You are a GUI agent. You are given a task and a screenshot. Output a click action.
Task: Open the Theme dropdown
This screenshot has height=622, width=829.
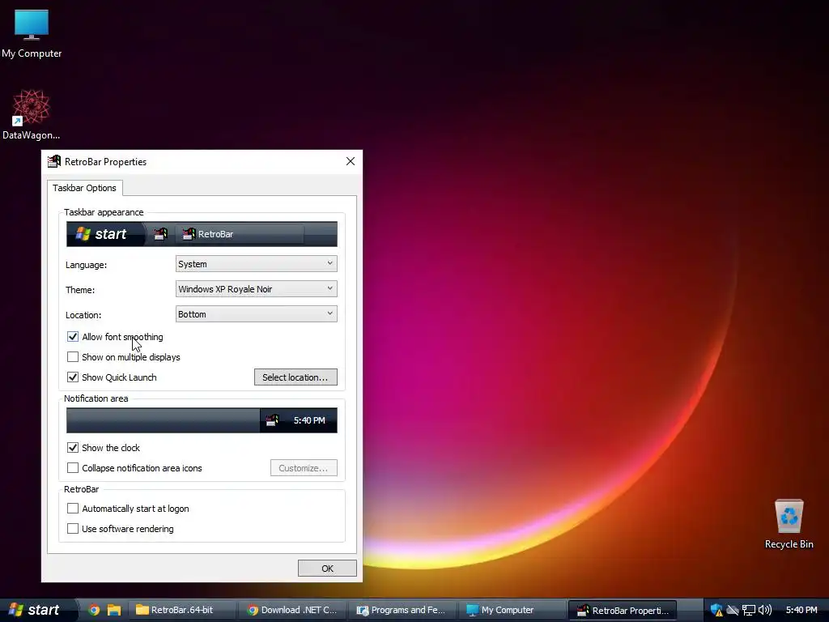257,289
